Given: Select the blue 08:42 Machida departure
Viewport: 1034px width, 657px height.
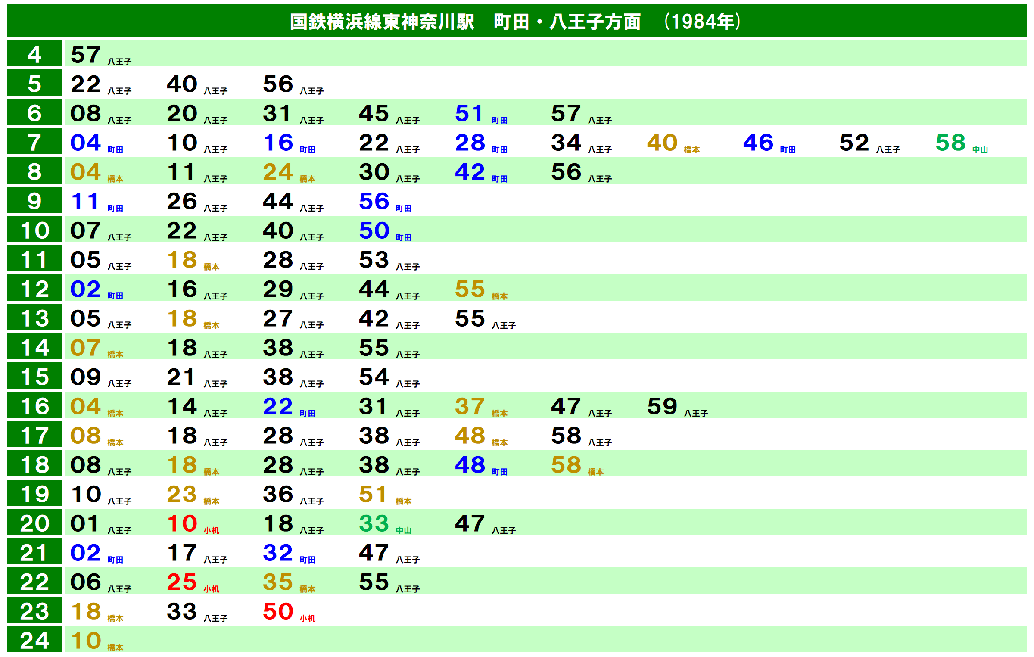Looking at the screenshot, I should pyautogui.click(x=470, y=172).
